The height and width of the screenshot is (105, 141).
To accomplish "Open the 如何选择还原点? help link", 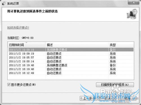I will click(x=18, y=28).
